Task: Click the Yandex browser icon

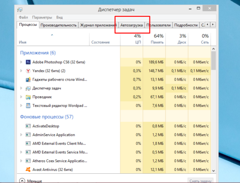Action: 28,71
